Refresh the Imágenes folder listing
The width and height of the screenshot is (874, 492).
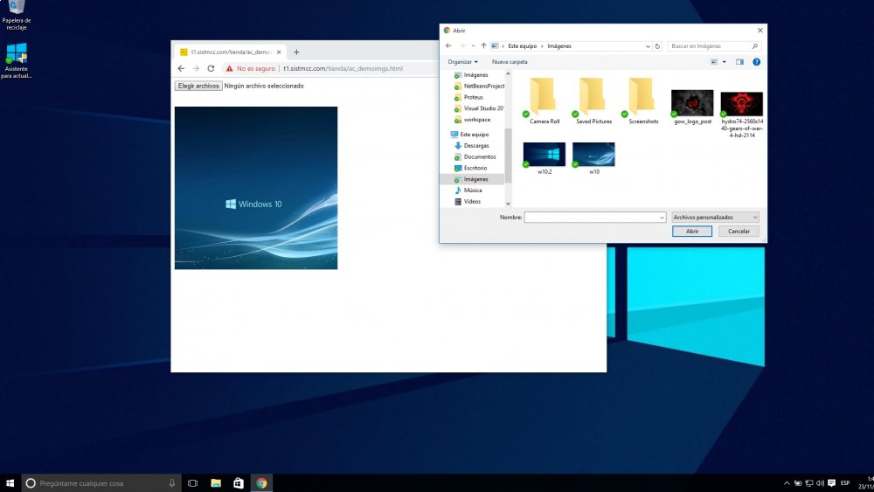tap(657, 46)
